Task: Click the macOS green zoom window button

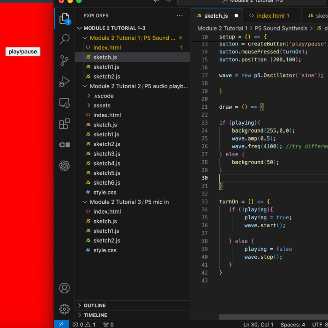Action: (x=79, y=1)
